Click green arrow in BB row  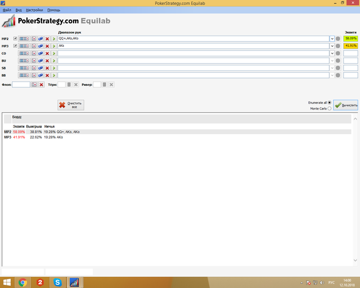[x=54, y=75]
